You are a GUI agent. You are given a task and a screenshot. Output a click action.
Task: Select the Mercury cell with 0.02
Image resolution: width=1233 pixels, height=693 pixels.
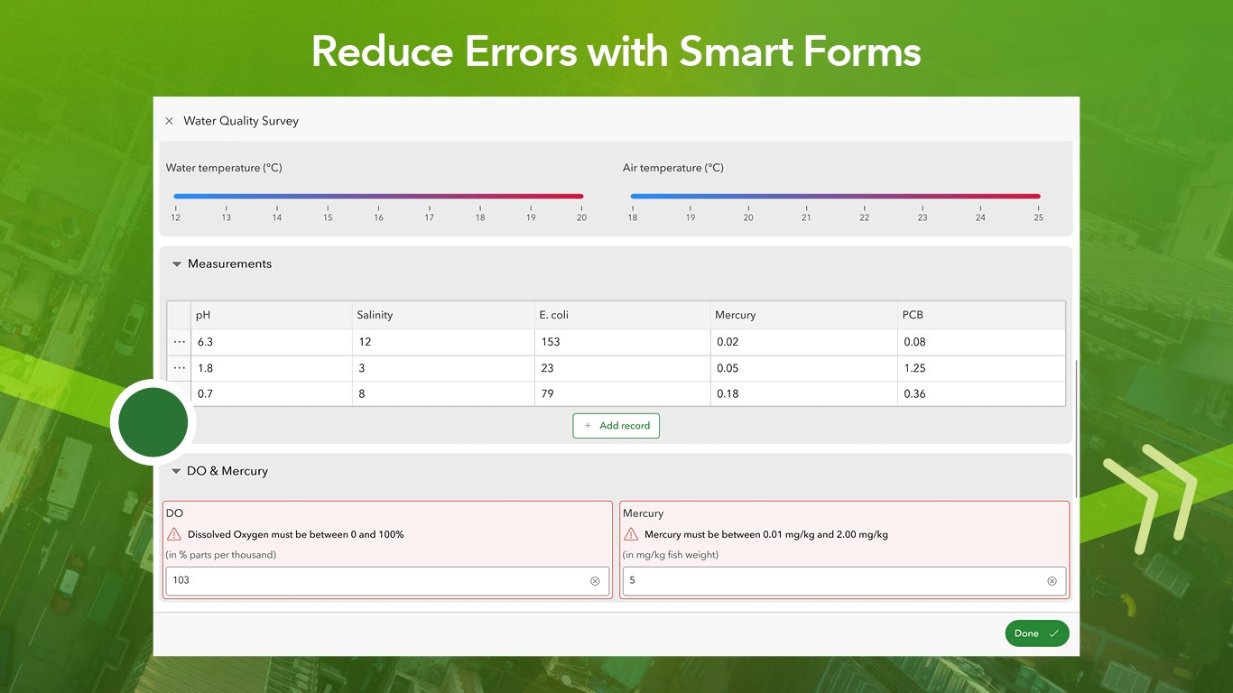point(804,342)
